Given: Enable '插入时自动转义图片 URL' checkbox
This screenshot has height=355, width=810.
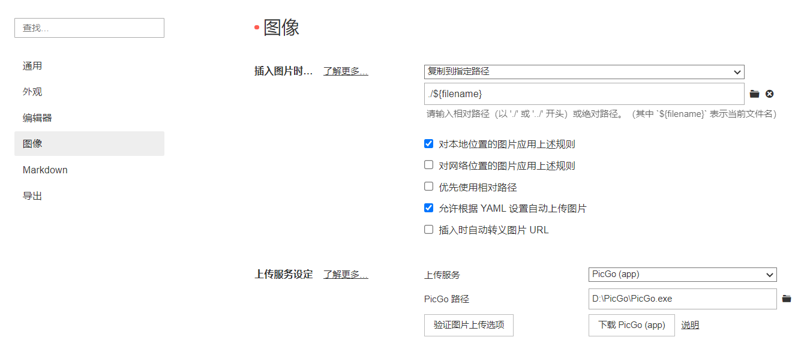Looking at the screenshot, I should (x=428, y=230).
